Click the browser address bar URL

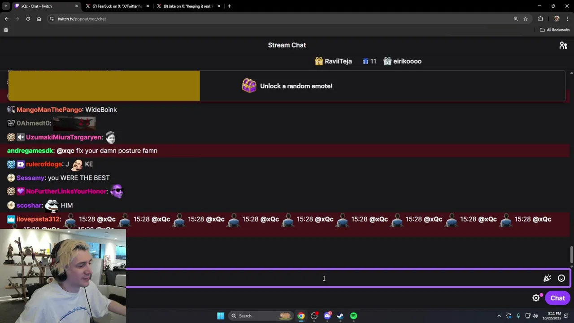(x=82, y=19)
